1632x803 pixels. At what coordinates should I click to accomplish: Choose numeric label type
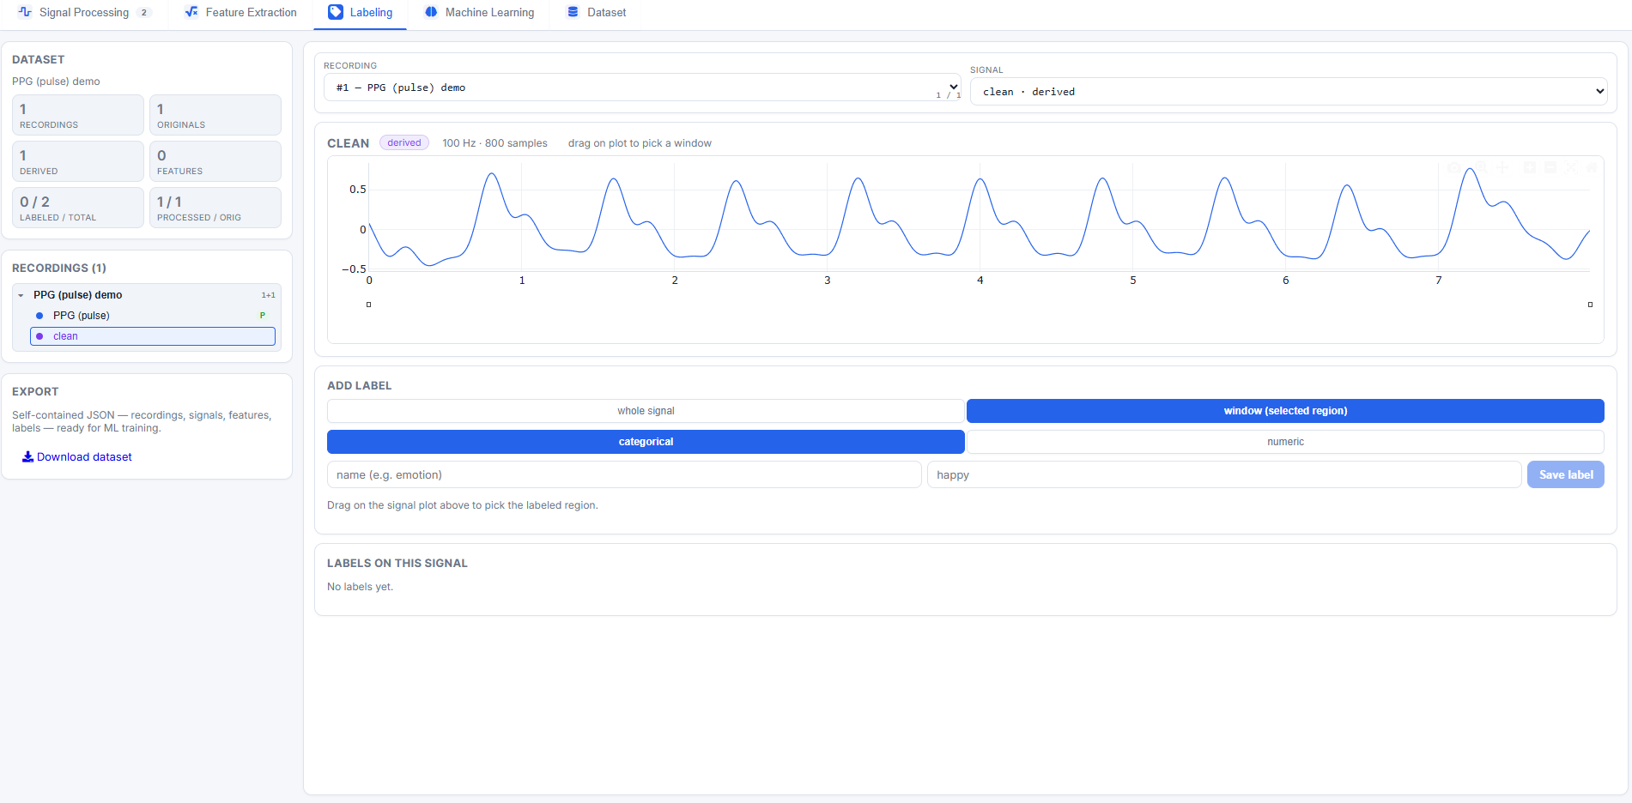[x=1285, y=442]
